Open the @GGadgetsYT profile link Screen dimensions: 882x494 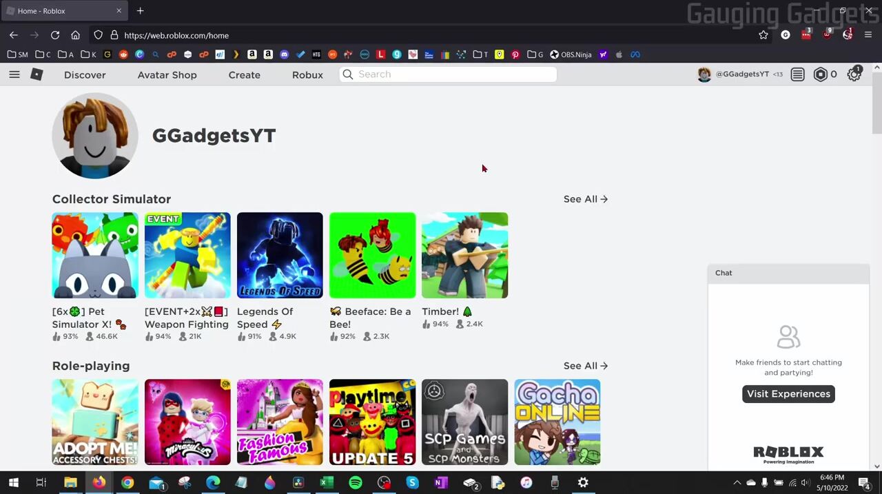[741, 74]
